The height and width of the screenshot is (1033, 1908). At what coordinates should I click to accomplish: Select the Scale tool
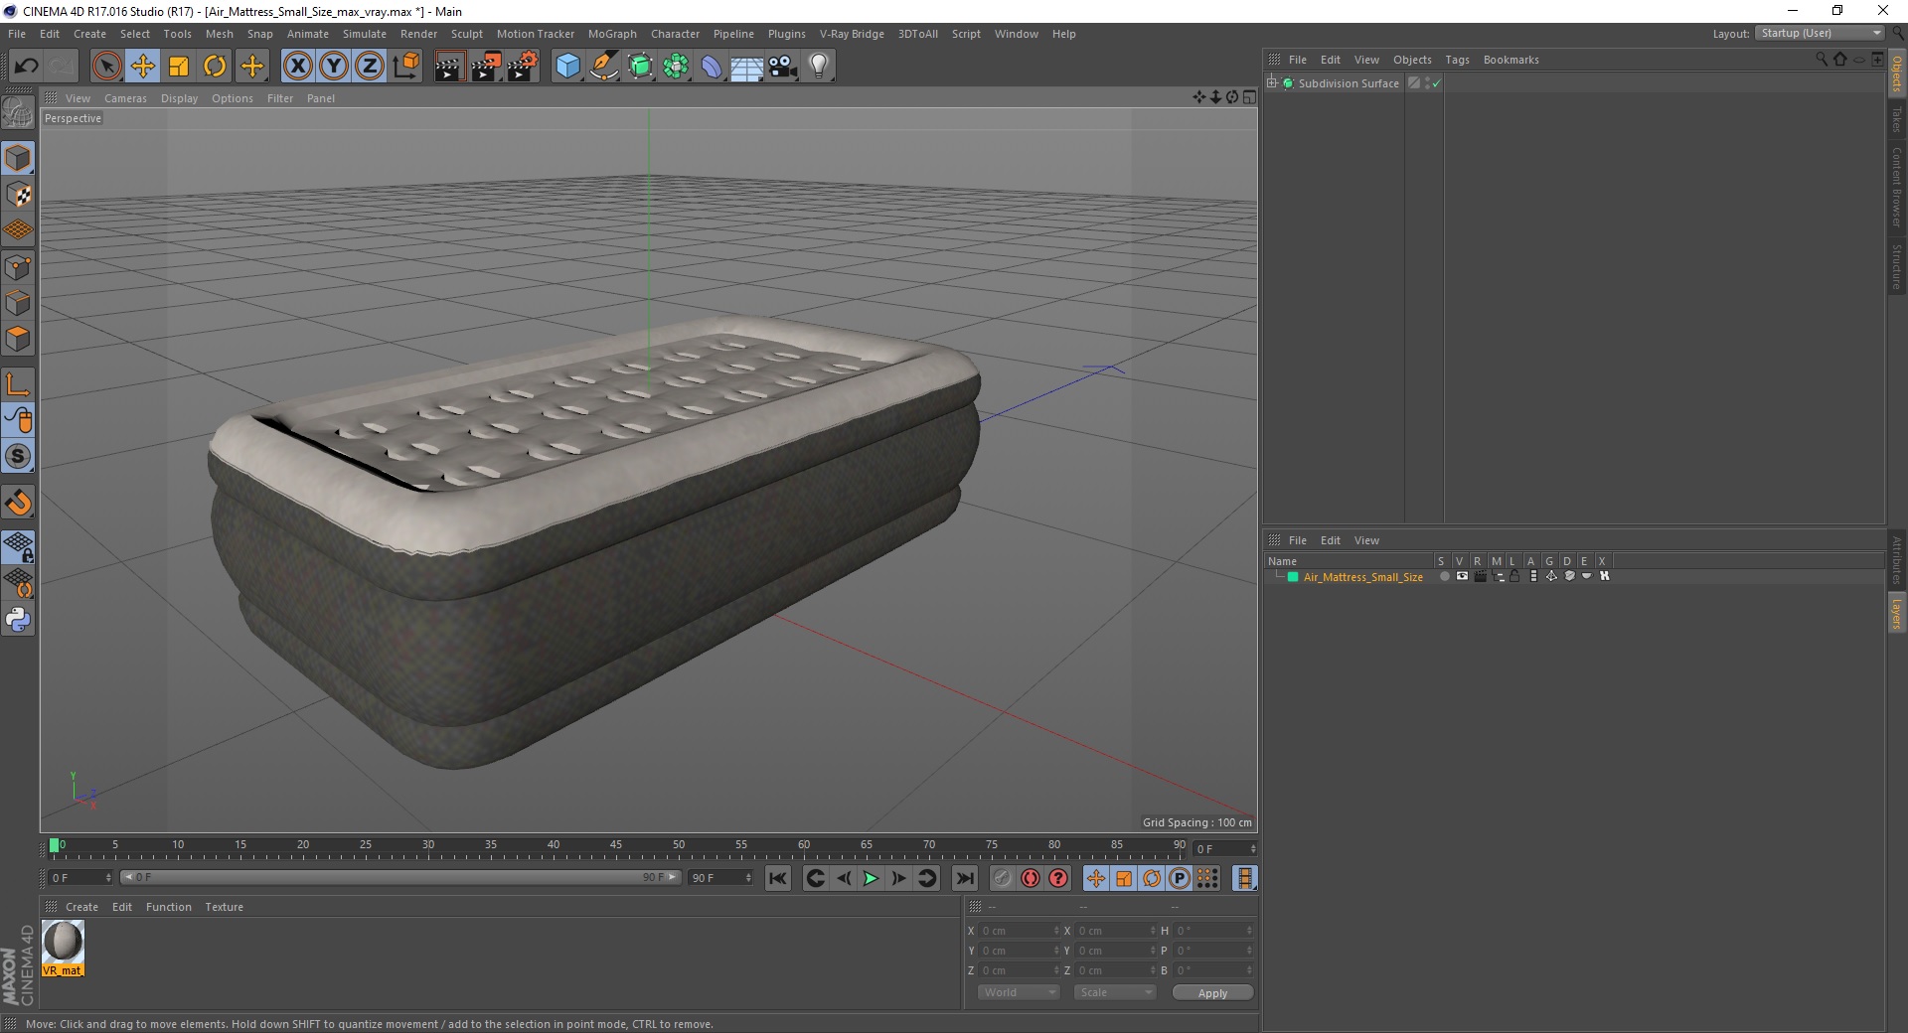179,67
